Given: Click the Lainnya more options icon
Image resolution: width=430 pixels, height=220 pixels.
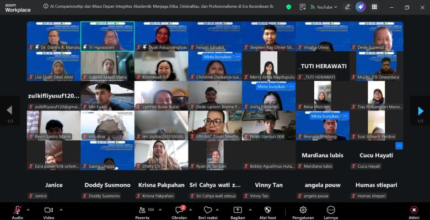Looking at the screenshot, I should [331, 210].
